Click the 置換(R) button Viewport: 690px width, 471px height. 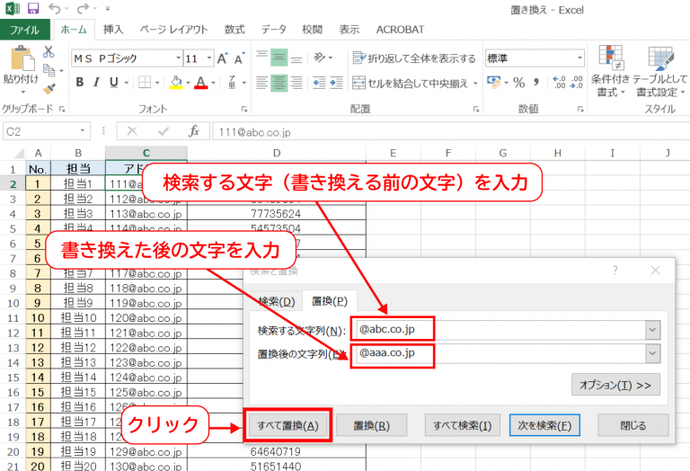pos(371,426)
